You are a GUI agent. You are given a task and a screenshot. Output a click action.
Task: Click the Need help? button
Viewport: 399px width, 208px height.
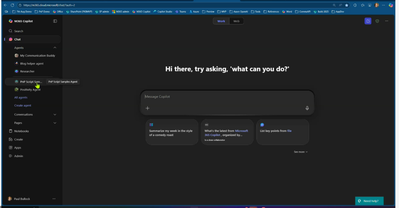click(369, 201)
